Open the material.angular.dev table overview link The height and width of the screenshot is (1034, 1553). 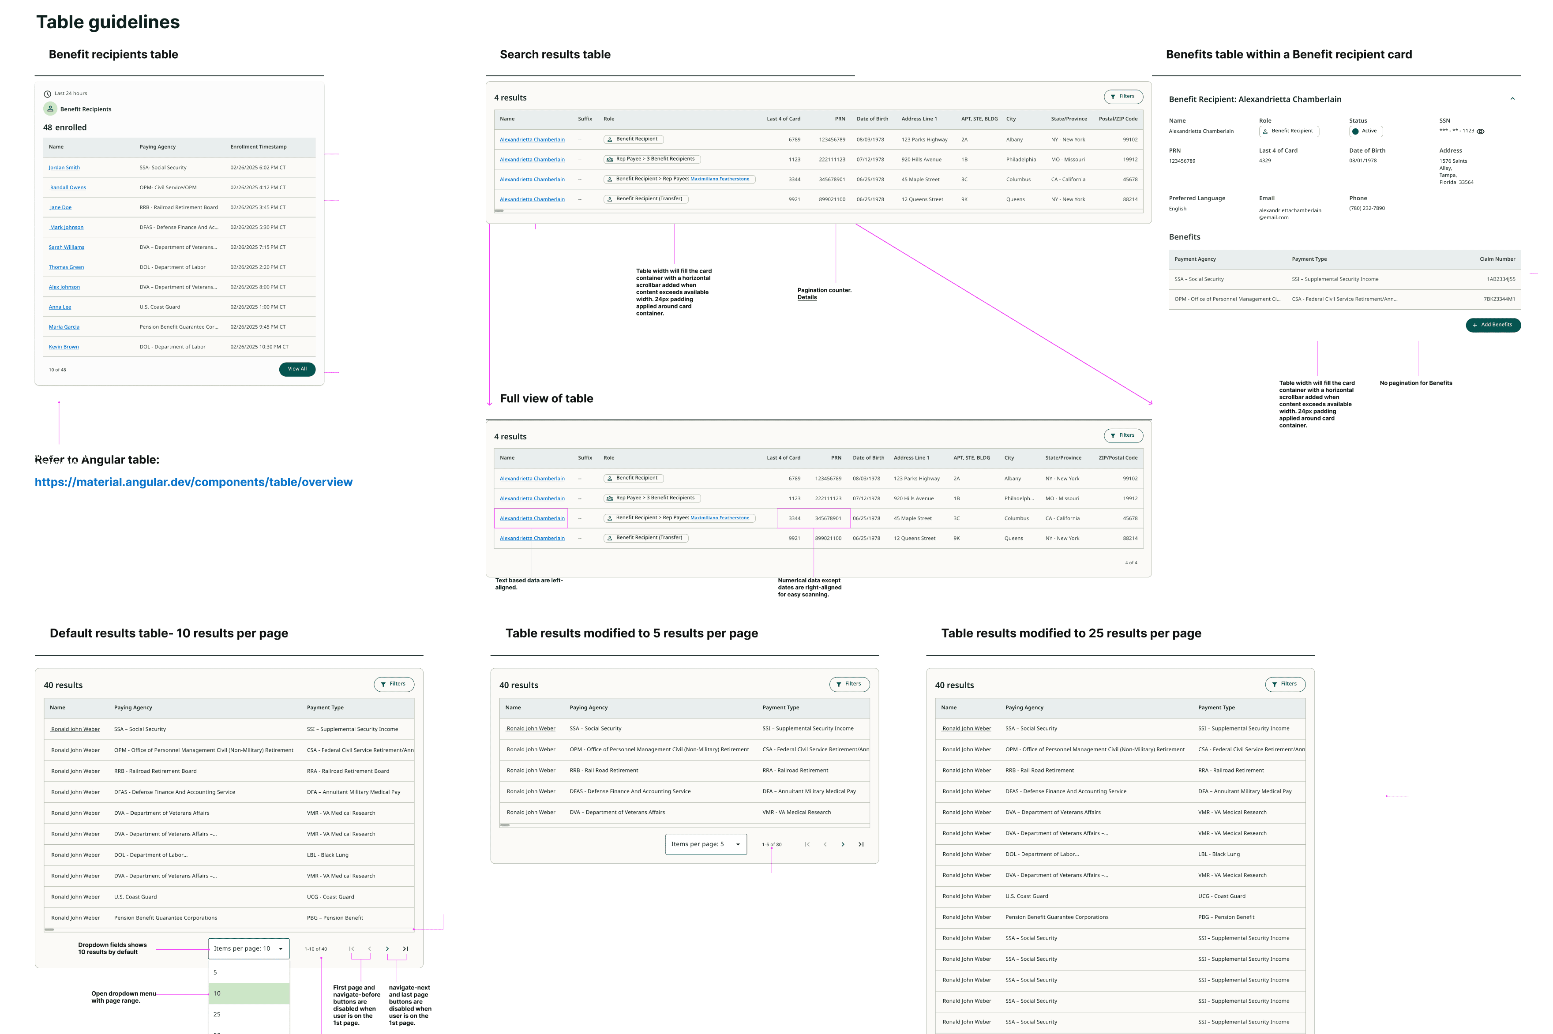193,482
